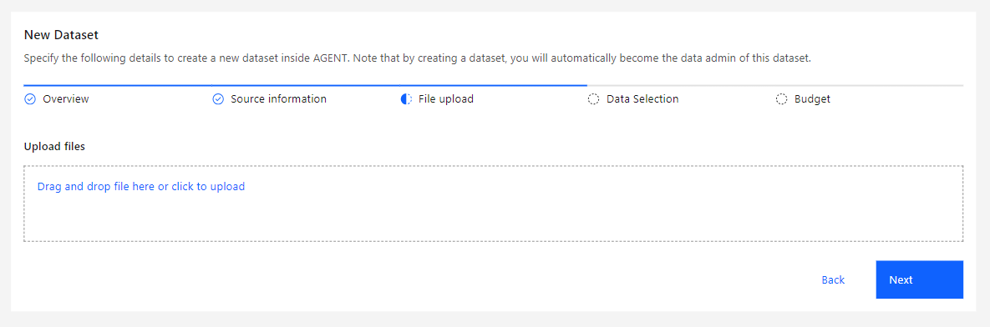Switch to the Budget step label
This screenshot has height=327, width=990.
pyautogui.click(x=812, y=99)
